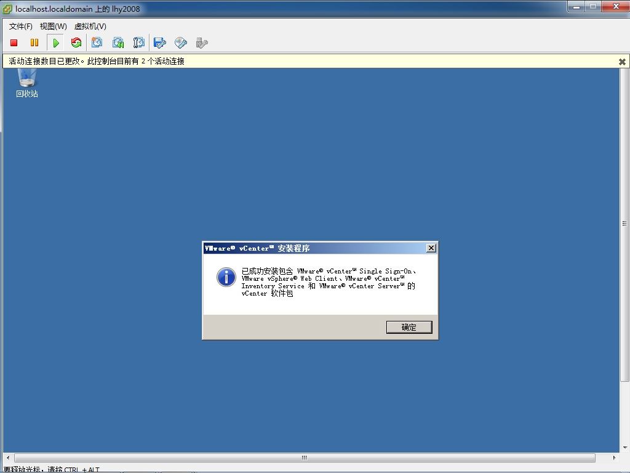The height and width of the screenshot is (473, 630).
Task: Revert to snapshot using the toolbar icon
Action: point(118,42)
